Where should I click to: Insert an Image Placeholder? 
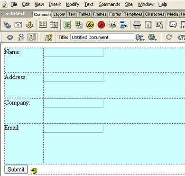tap(79, 25)
